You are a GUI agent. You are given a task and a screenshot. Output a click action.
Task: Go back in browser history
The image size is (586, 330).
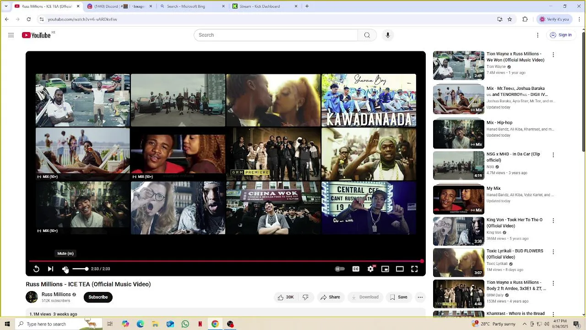(x=6, y=19)
